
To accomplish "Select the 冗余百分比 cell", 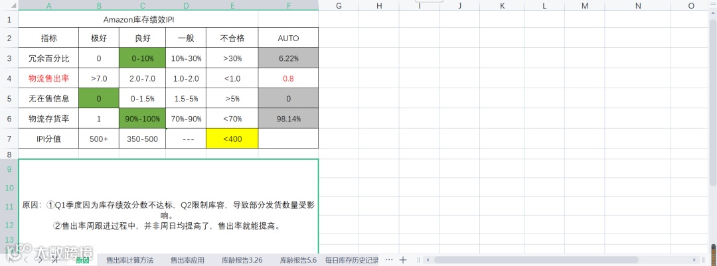I will tap(48, 58).
